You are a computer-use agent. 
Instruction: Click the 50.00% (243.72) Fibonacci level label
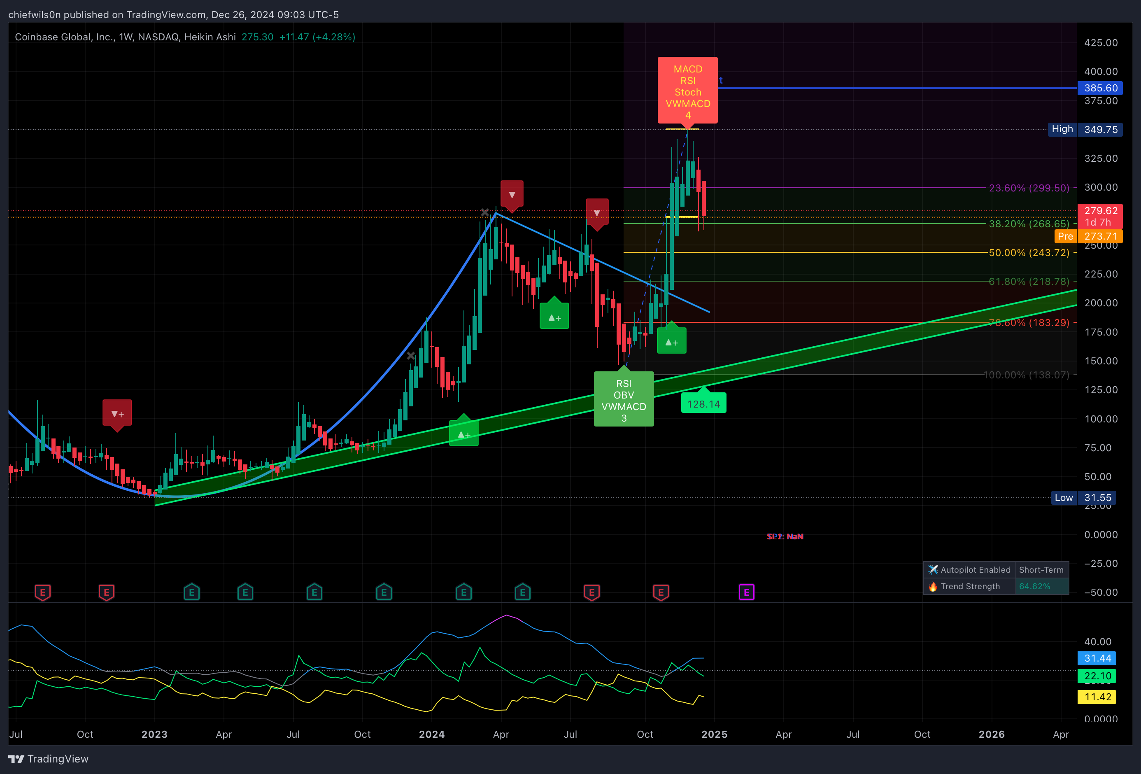[x=1029, y=252]
